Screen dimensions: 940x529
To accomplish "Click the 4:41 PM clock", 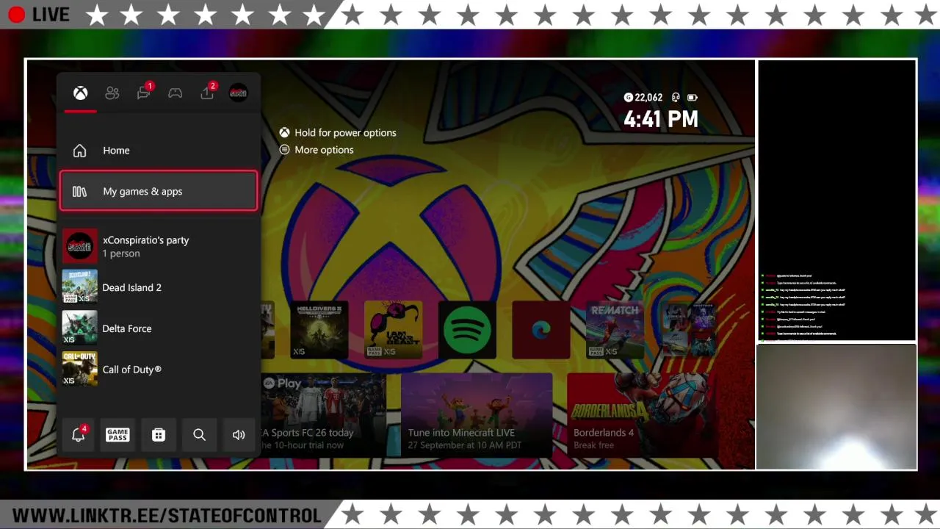I will point(661,120).
